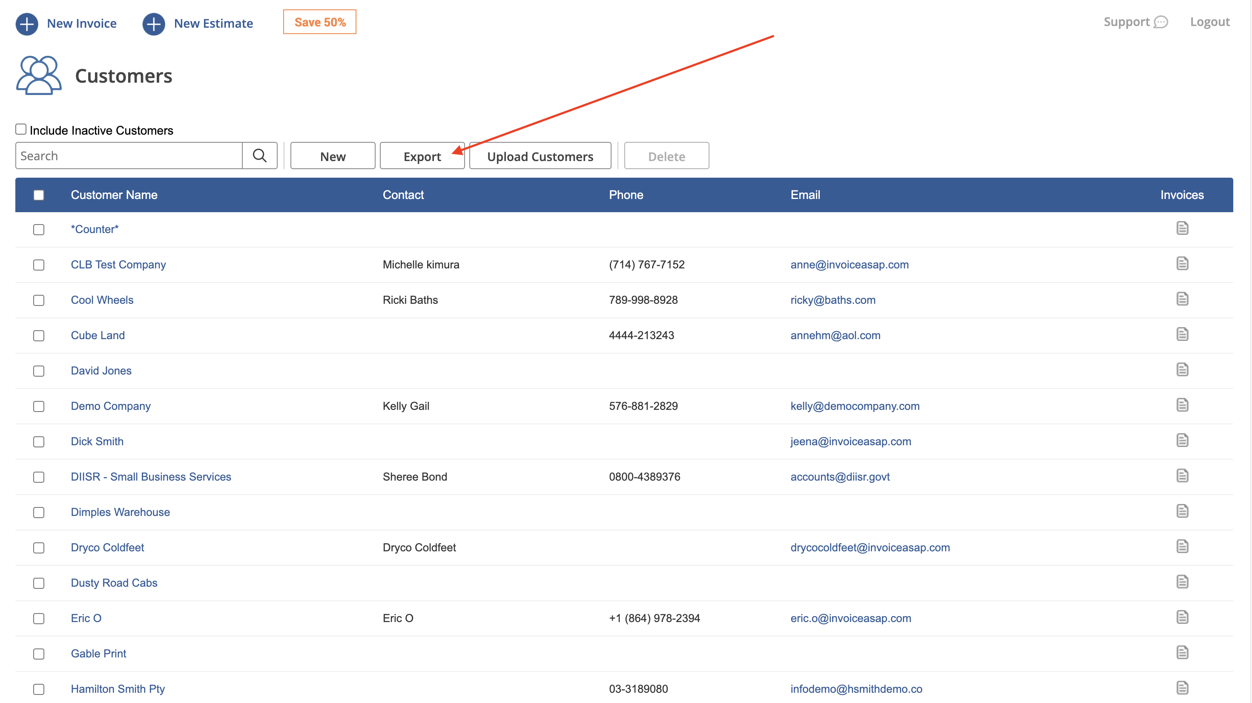Viewport: 1252px width, 703px height.
Task: Click the Upload Customers button
Action: (540, 156)
